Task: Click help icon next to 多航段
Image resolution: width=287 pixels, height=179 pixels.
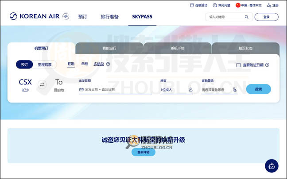Action: tap(108, 64)
